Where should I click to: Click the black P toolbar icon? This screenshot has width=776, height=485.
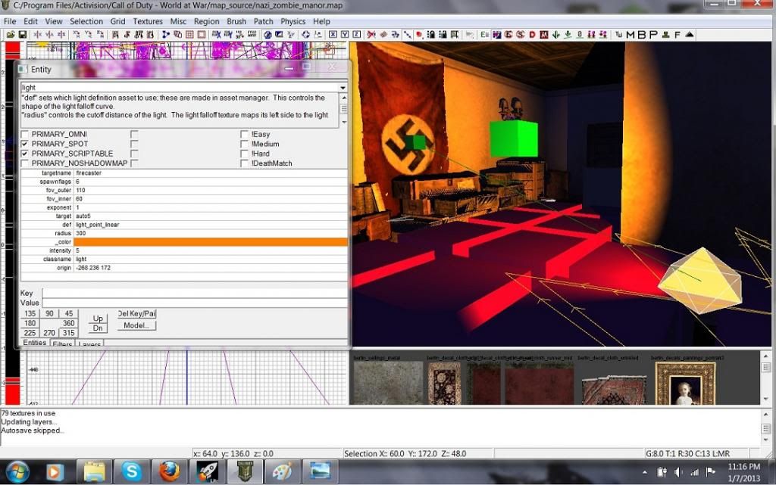click(653, 35)
